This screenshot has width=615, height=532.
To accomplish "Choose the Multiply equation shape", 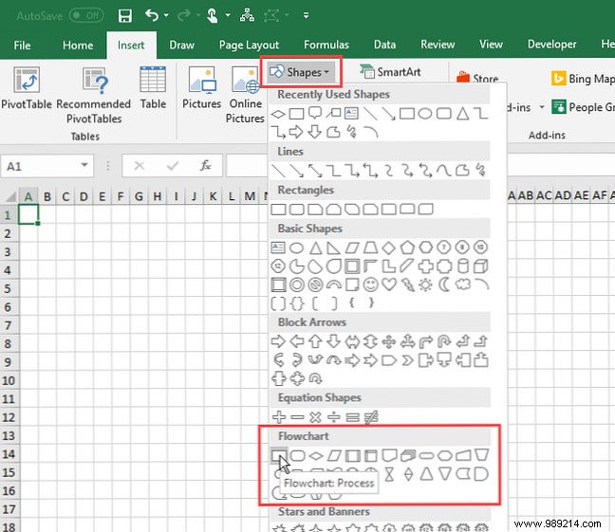I will point(315,417).
